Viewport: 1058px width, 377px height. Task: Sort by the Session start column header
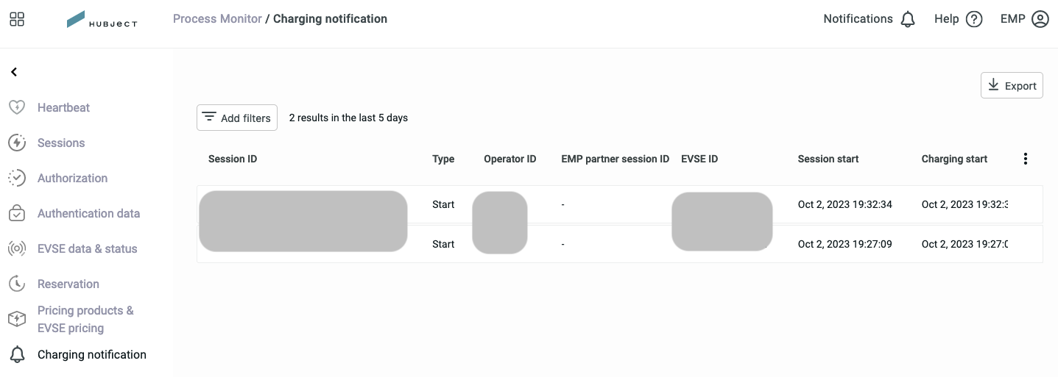(x=828, y=159)
